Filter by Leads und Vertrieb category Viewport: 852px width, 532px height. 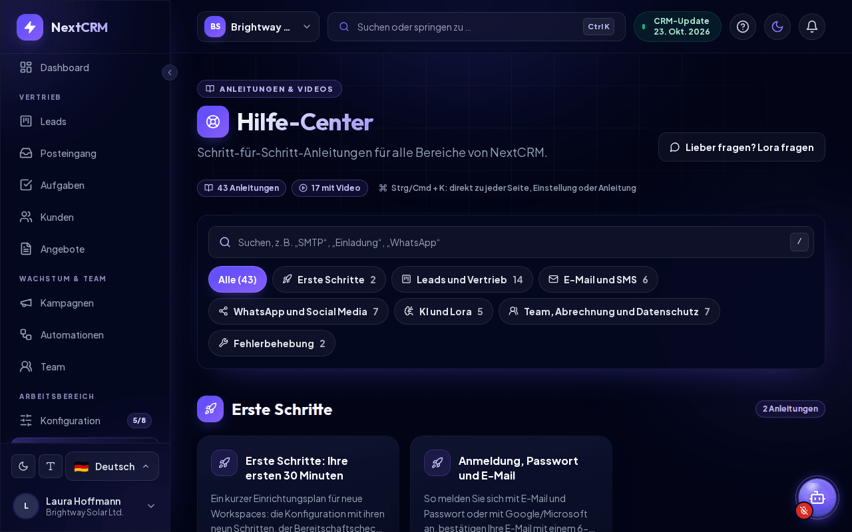click(x=462, y=279)
